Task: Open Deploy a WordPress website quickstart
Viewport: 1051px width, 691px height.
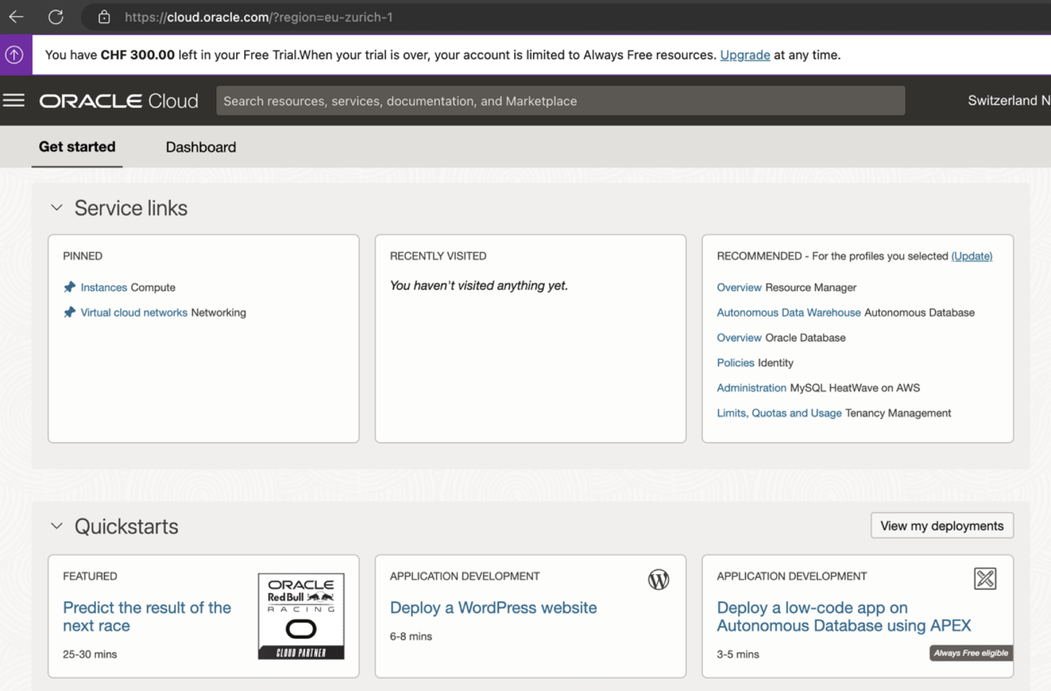Action: 493,608
